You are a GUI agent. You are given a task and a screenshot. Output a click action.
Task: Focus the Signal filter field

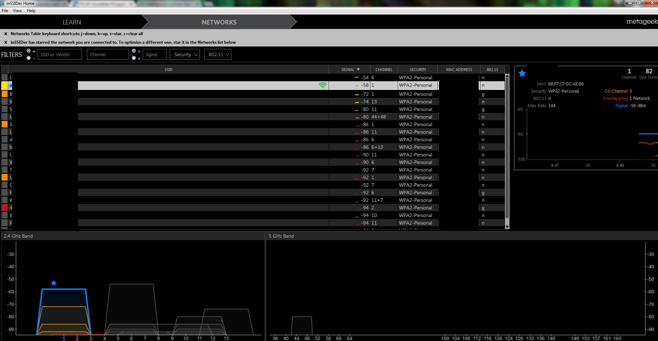click(154, 54)
